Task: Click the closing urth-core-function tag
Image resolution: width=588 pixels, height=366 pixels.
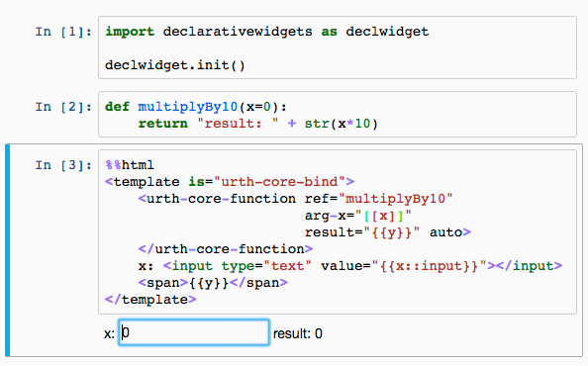Action: [x=226, y=249]
